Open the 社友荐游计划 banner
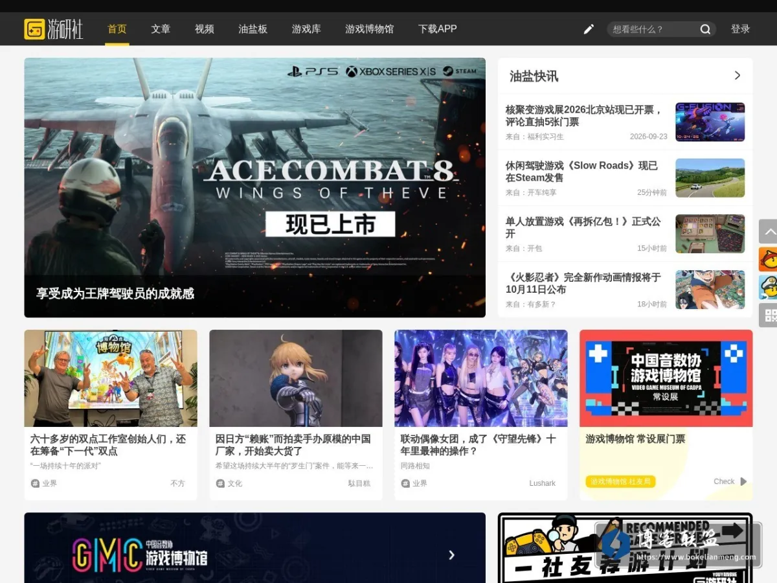Image resolution: width=777 pixels, height=583 pixels. tap(625, 548)
